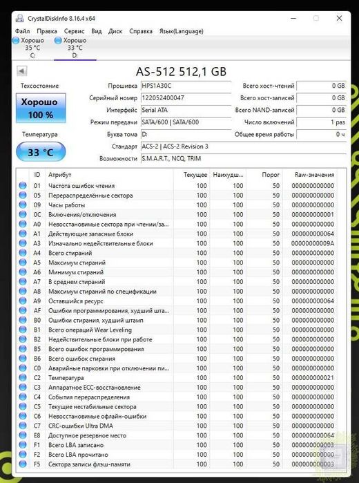Viewport: 359px width, 483px height.
Task: Select row CRC-ошибки Ultra DMA
Action: click(x=177, y=426)
